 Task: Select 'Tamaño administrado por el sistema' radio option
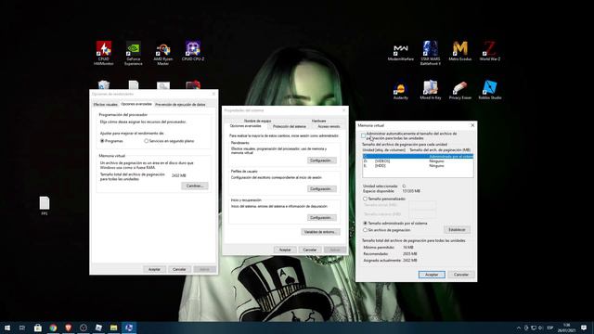[x=365, y=224]
